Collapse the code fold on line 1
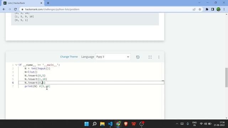This screenshot has height=128, width=228. pos(16,65)
